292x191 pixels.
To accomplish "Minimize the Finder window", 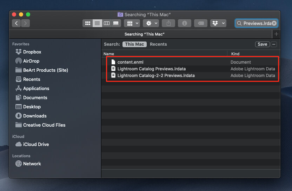I will point(21,14).
